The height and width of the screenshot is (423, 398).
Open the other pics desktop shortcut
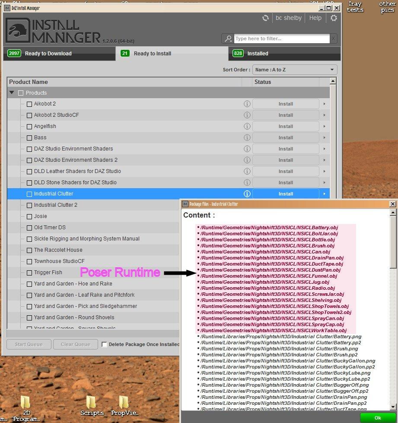387,7
